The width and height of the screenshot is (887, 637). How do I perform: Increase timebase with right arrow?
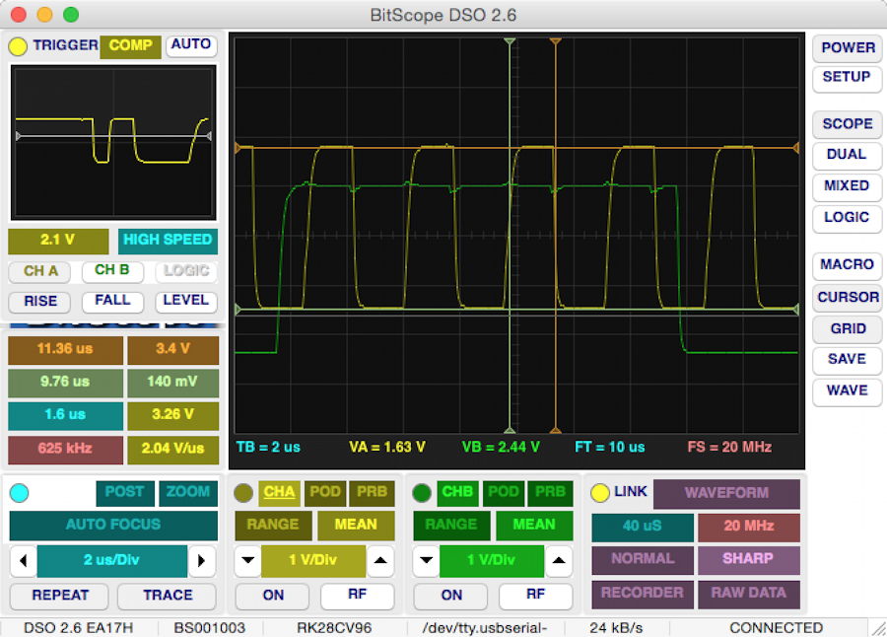coord(201,560)
